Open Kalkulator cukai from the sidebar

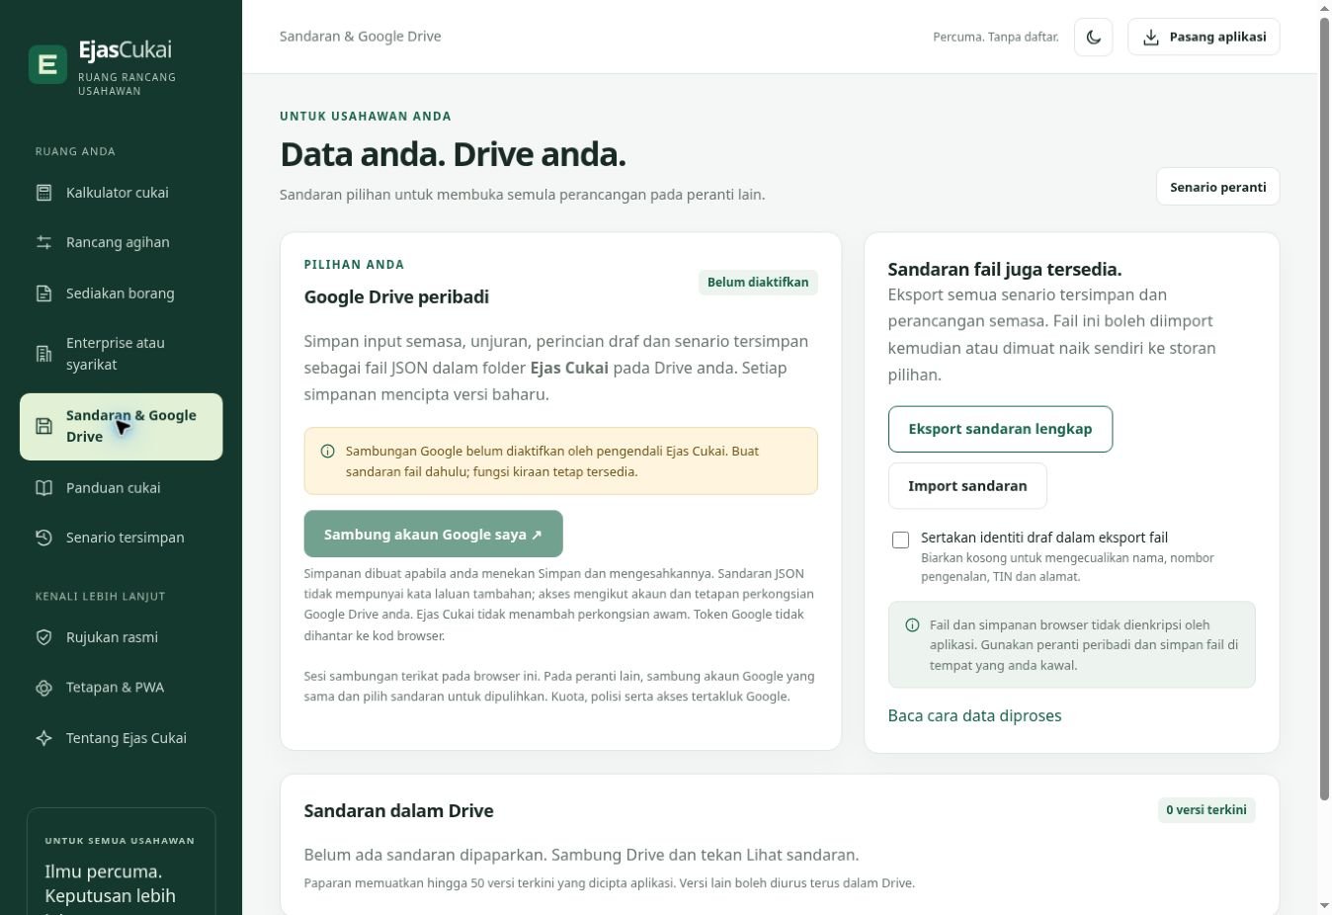pyautogui.click(x=121, y=193)
